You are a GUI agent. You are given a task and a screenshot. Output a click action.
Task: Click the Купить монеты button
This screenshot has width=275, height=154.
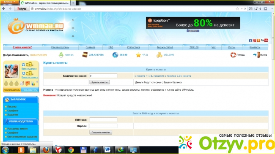click(99, 82)
